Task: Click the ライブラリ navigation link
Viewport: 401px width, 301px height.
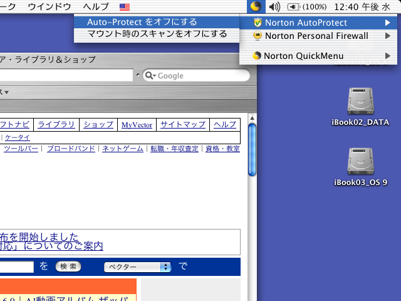Action: tap(56, 125)
